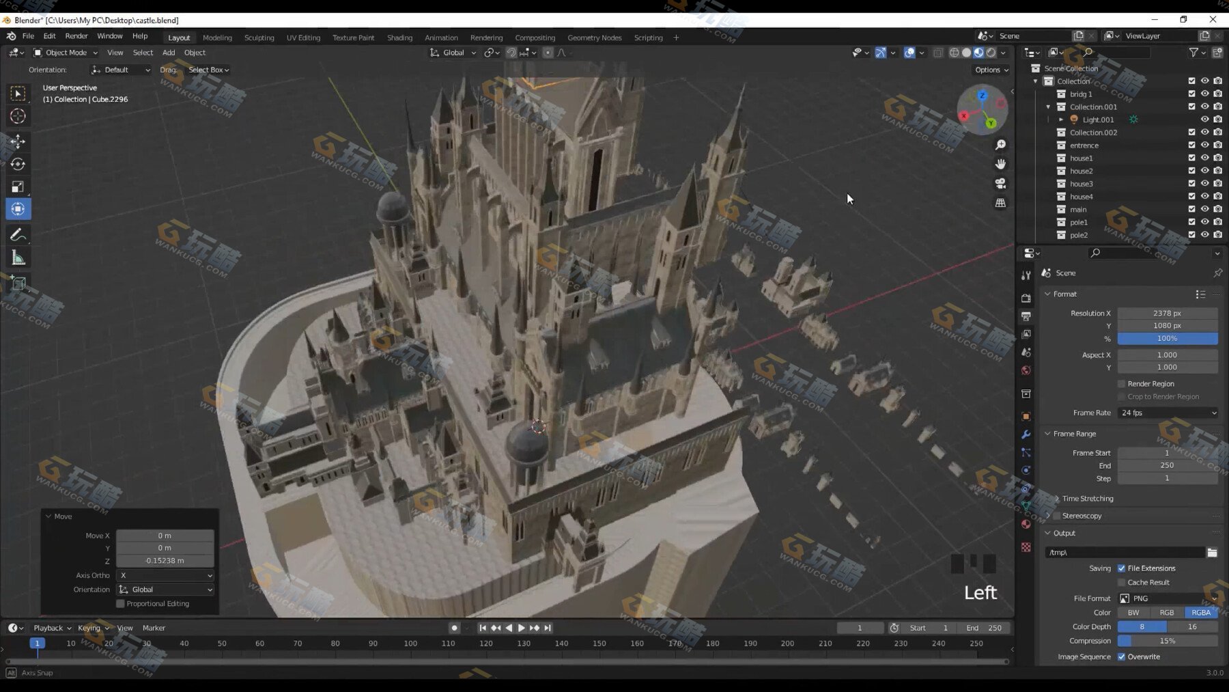This screenshot has height=692, width=1229.
Task: Activate the Cursor tool
Action: pyautogui.click(x=18, y=116)
